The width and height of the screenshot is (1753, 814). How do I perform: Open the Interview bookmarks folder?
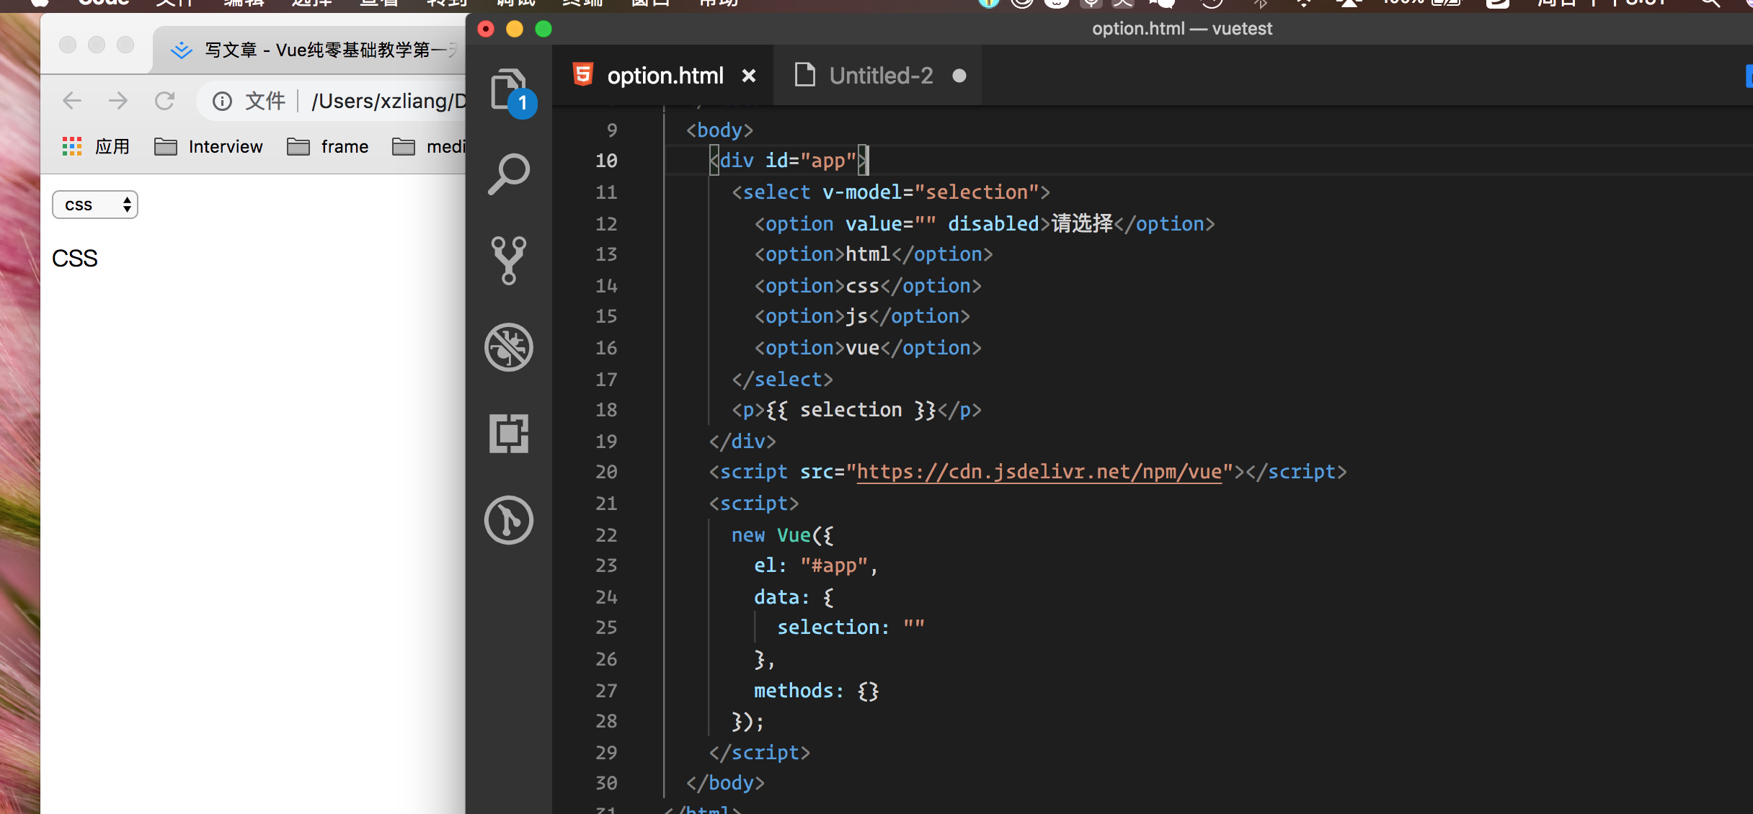tap(209, 146)
